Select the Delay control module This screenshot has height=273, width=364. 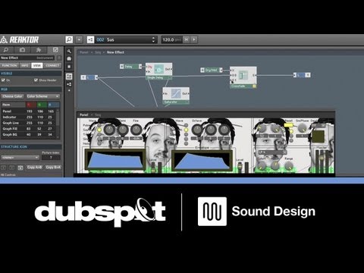pyautogui.click(x=130, y=67)
